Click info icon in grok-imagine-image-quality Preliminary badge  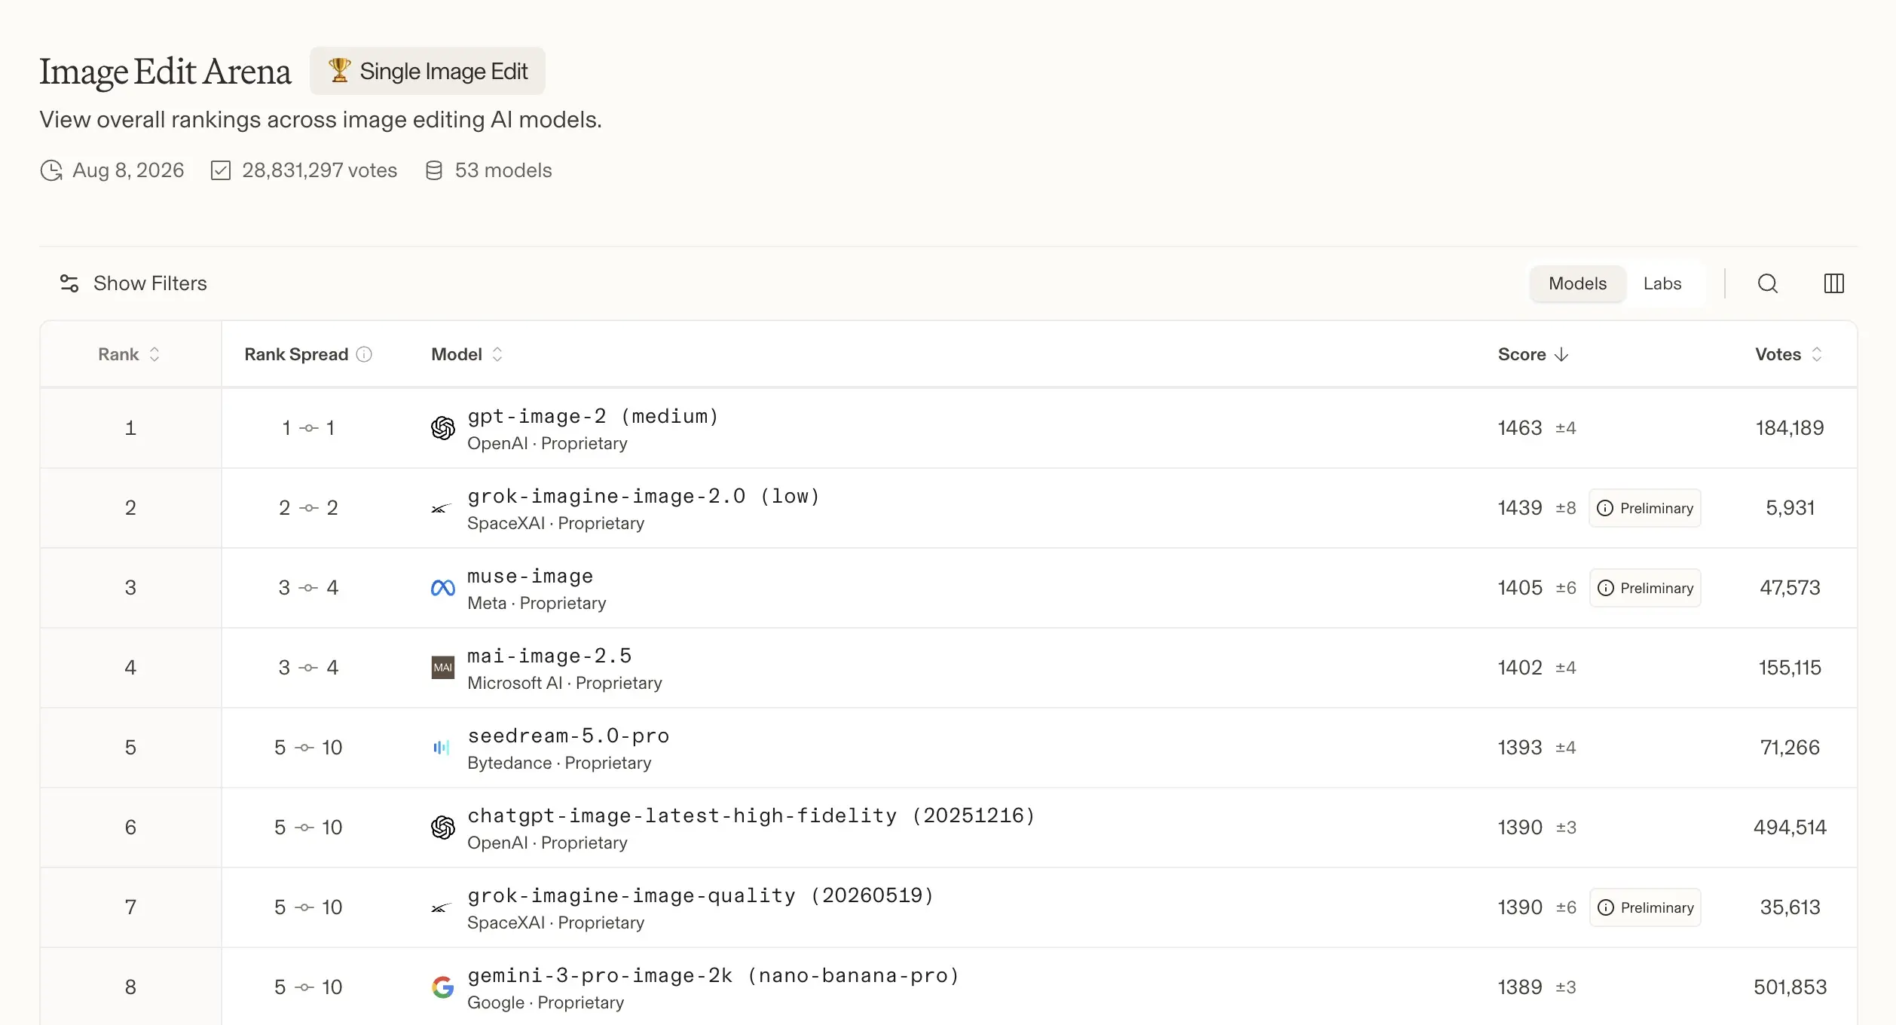[x=1606, y=907]
